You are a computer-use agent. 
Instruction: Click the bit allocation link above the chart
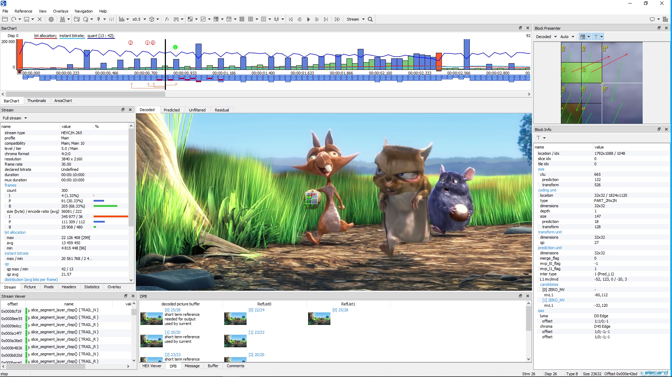point(45,36)
